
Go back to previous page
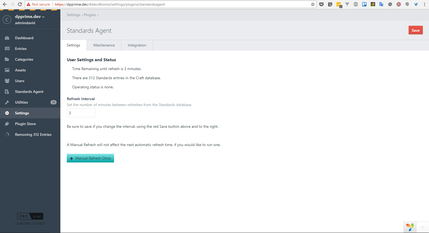coord(5,4)
